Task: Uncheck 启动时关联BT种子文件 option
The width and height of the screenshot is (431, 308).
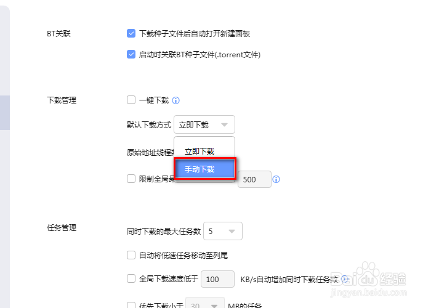Action: click(131, 54)
